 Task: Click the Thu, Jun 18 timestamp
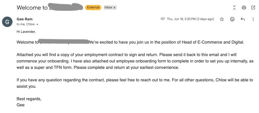coord(190,19)
